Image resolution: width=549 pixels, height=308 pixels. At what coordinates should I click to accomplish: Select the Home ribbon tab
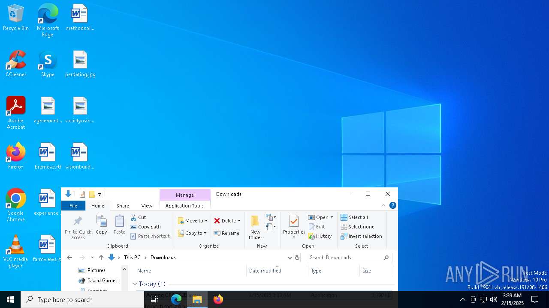point(98,206)
